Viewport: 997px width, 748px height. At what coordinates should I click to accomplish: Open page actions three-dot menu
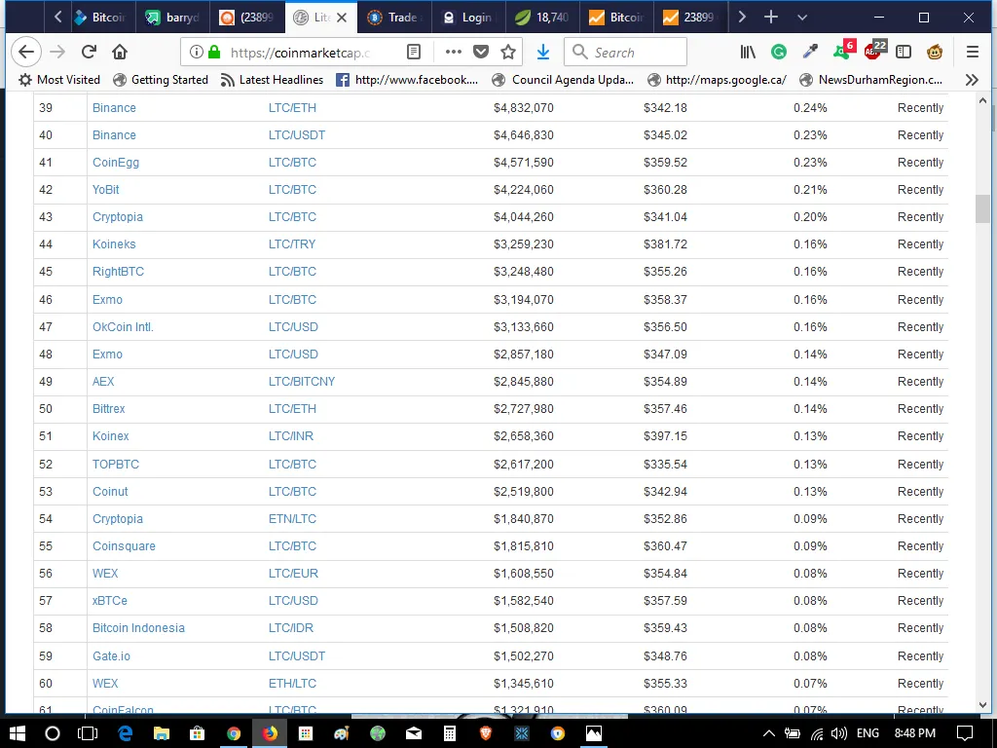tap(454, 52)
